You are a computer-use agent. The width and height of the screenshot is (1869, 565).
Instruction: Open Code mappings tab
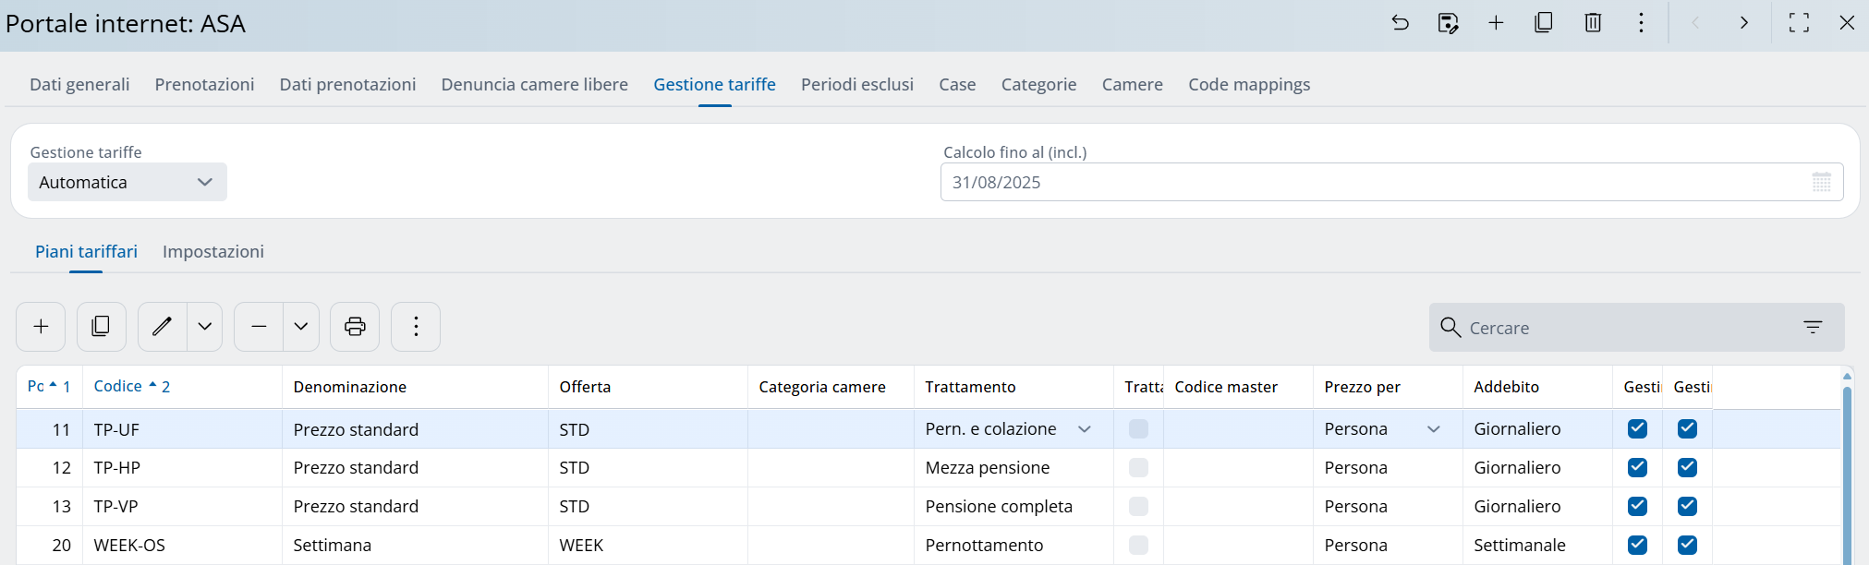click(1249, 84)
